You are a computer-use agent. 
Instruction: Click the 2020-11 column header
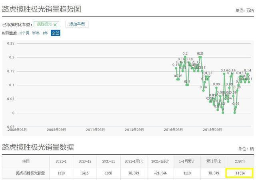point(108,161)
